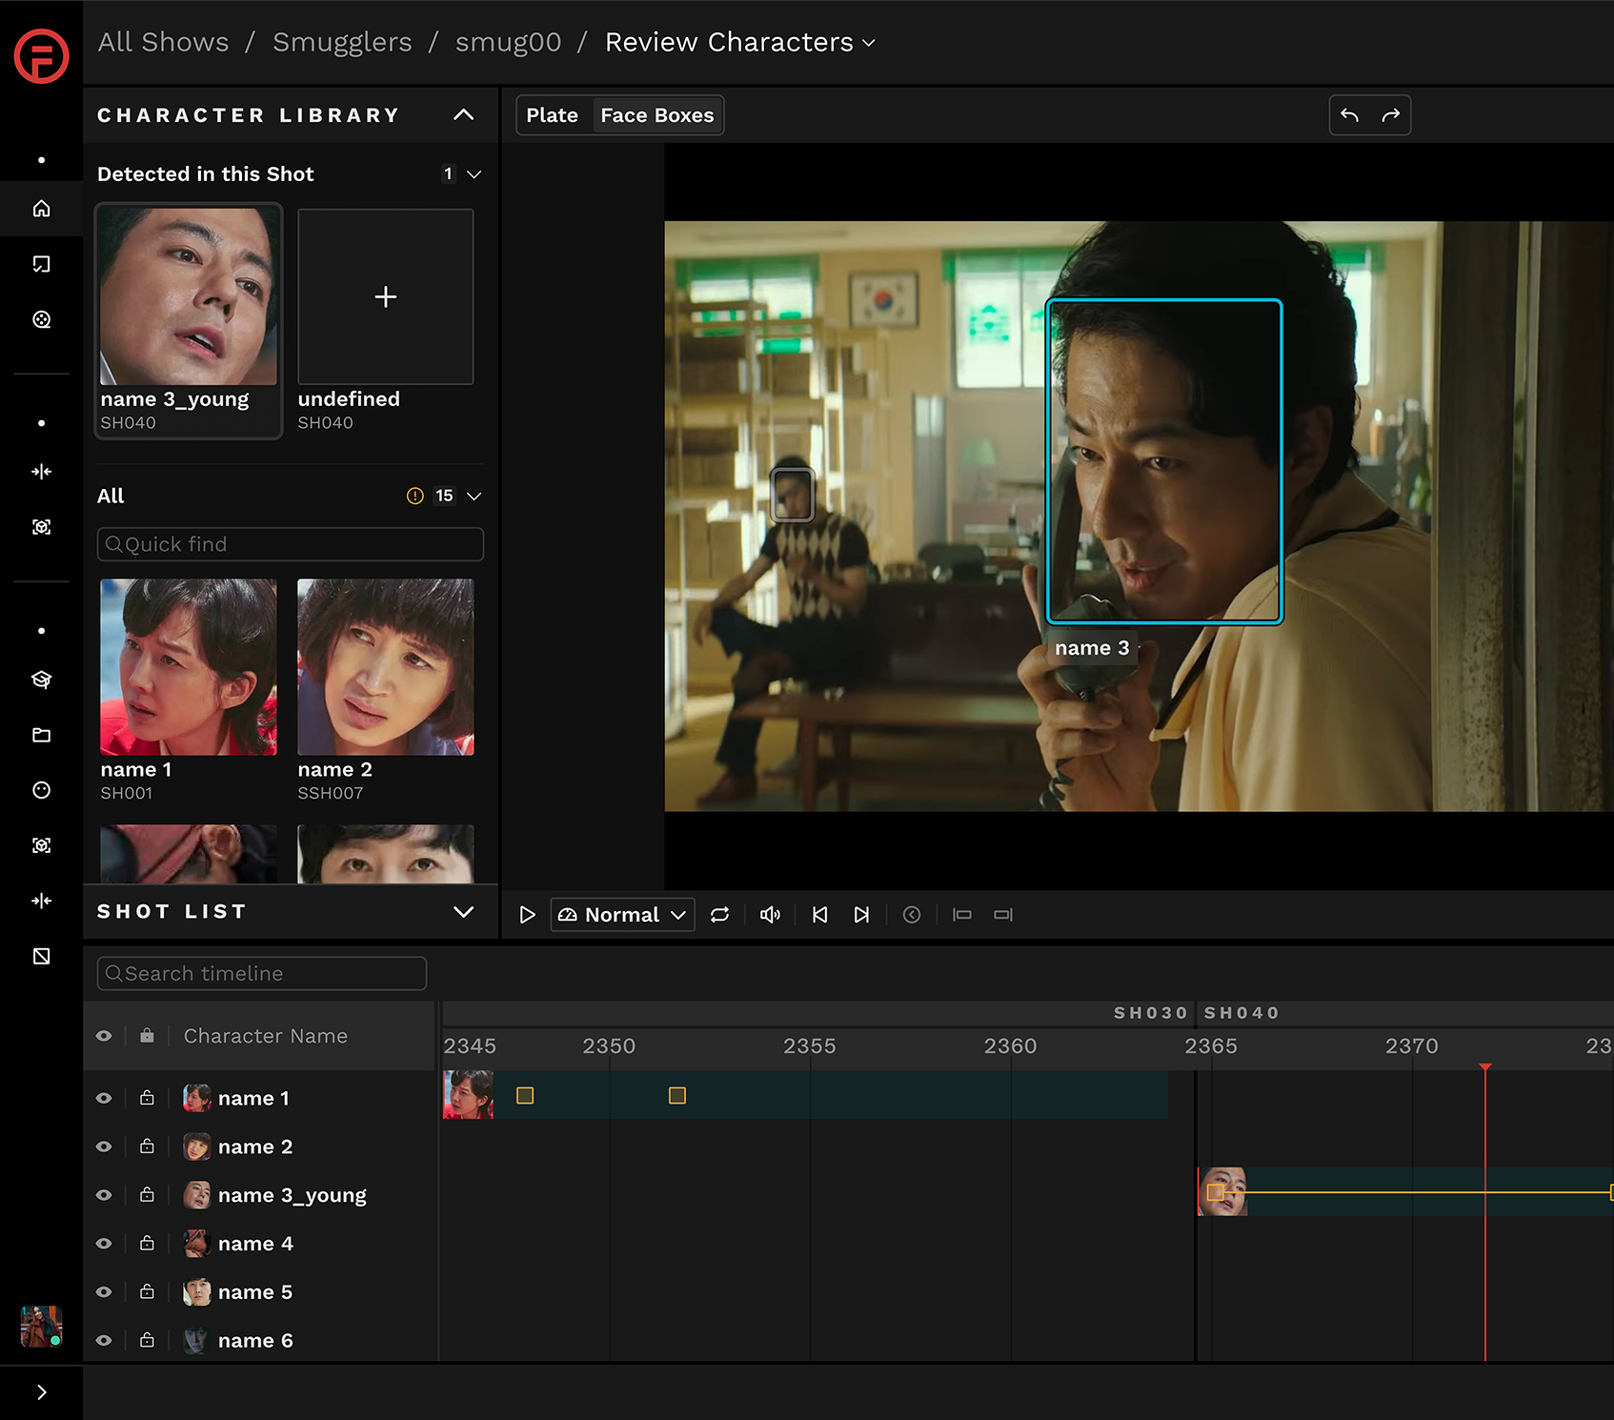Open the Normal playback speed dropdown
This screenshot has height=1420, width=1614.
click(x=622, y=915)
